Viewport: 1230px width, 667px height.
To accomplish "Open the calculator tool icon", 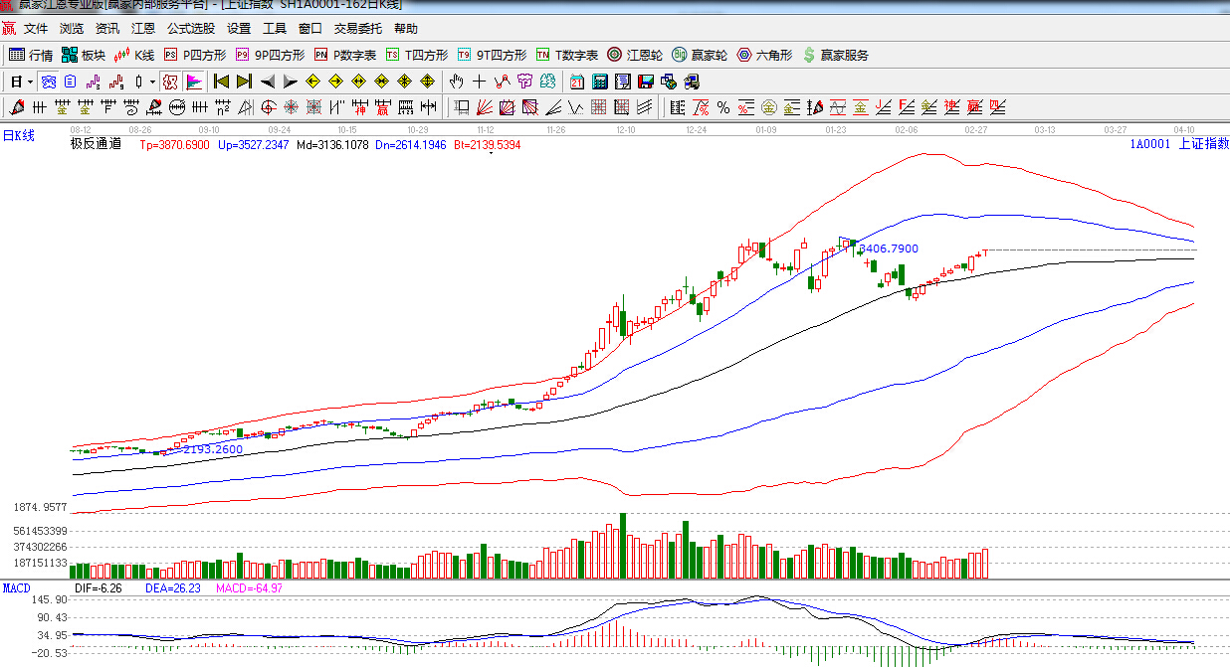I will coord(600,82).
